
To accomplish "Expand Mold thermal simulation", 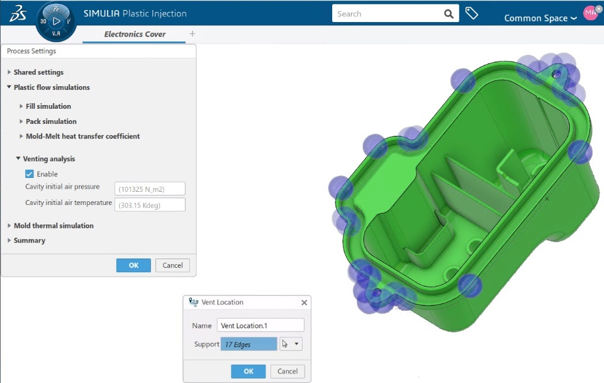I will pos(9,226).
